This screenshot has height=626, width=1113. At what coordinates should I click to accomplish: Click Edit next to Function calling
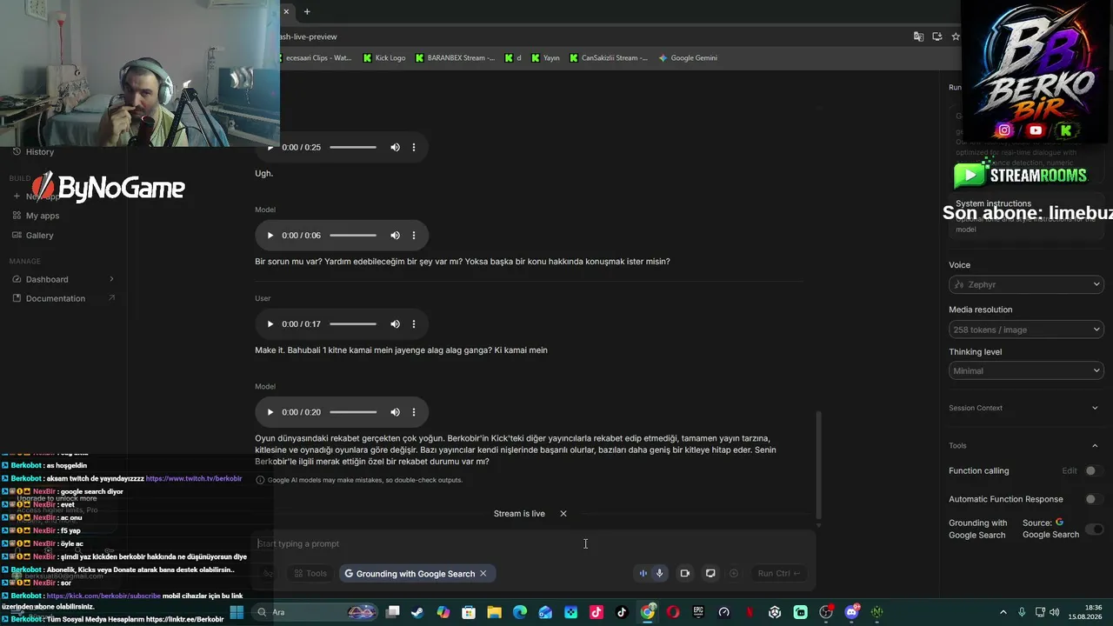(x=1070, y=471)
